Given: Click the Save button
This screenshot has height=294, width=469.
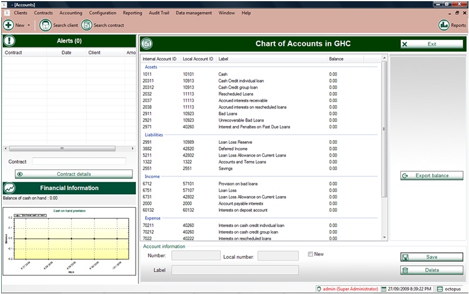Looking at the screenshot, I should pos(431,257).
